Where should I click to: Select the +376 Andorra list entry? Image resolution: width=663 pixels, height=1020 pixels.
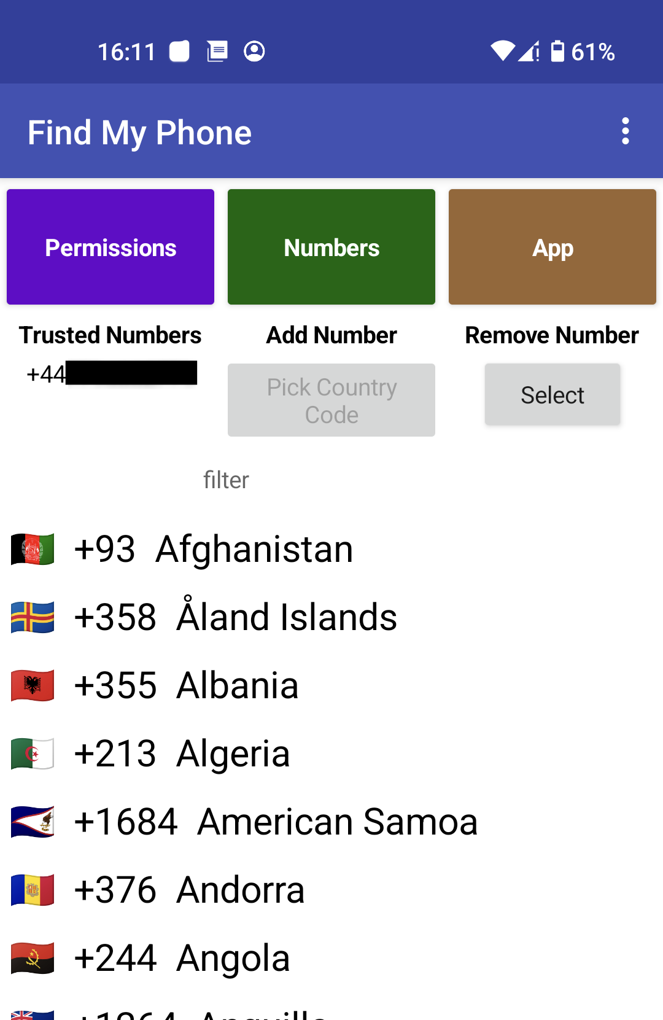pyautogui.click(x=189, y=890)
